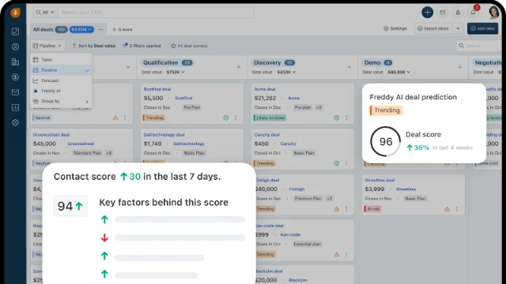This screenshot has height=284, width=506.
Task: Click the Trending tag in Freddy AI prediction
Action: (387, 110)
